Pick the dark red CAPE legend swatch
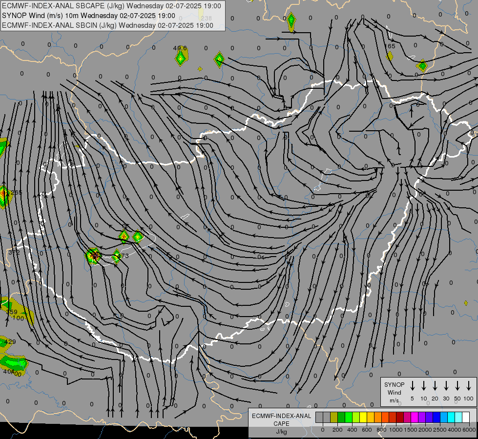This screenshot has width=478, height=439. [400, 417]
